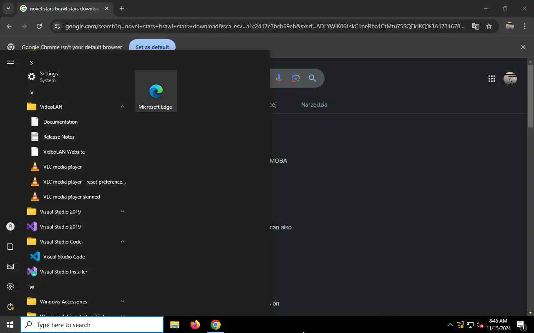Switch to novel stars brawl stars tab
The height and width of the screenshot is (333, 534).
point(65,8)
